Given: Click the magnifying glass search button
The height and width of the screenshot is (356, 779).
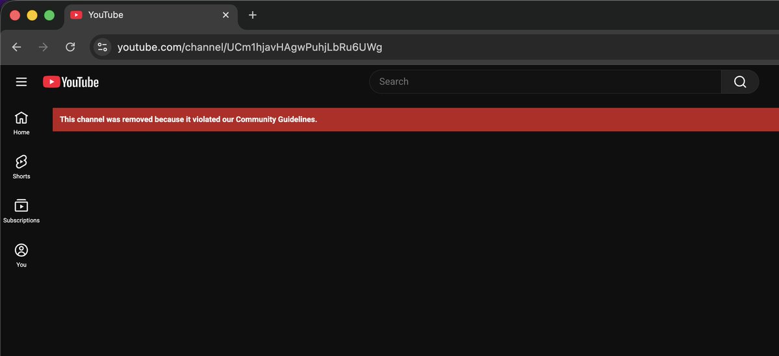Looking at the screenshot, I should (740, 82).
